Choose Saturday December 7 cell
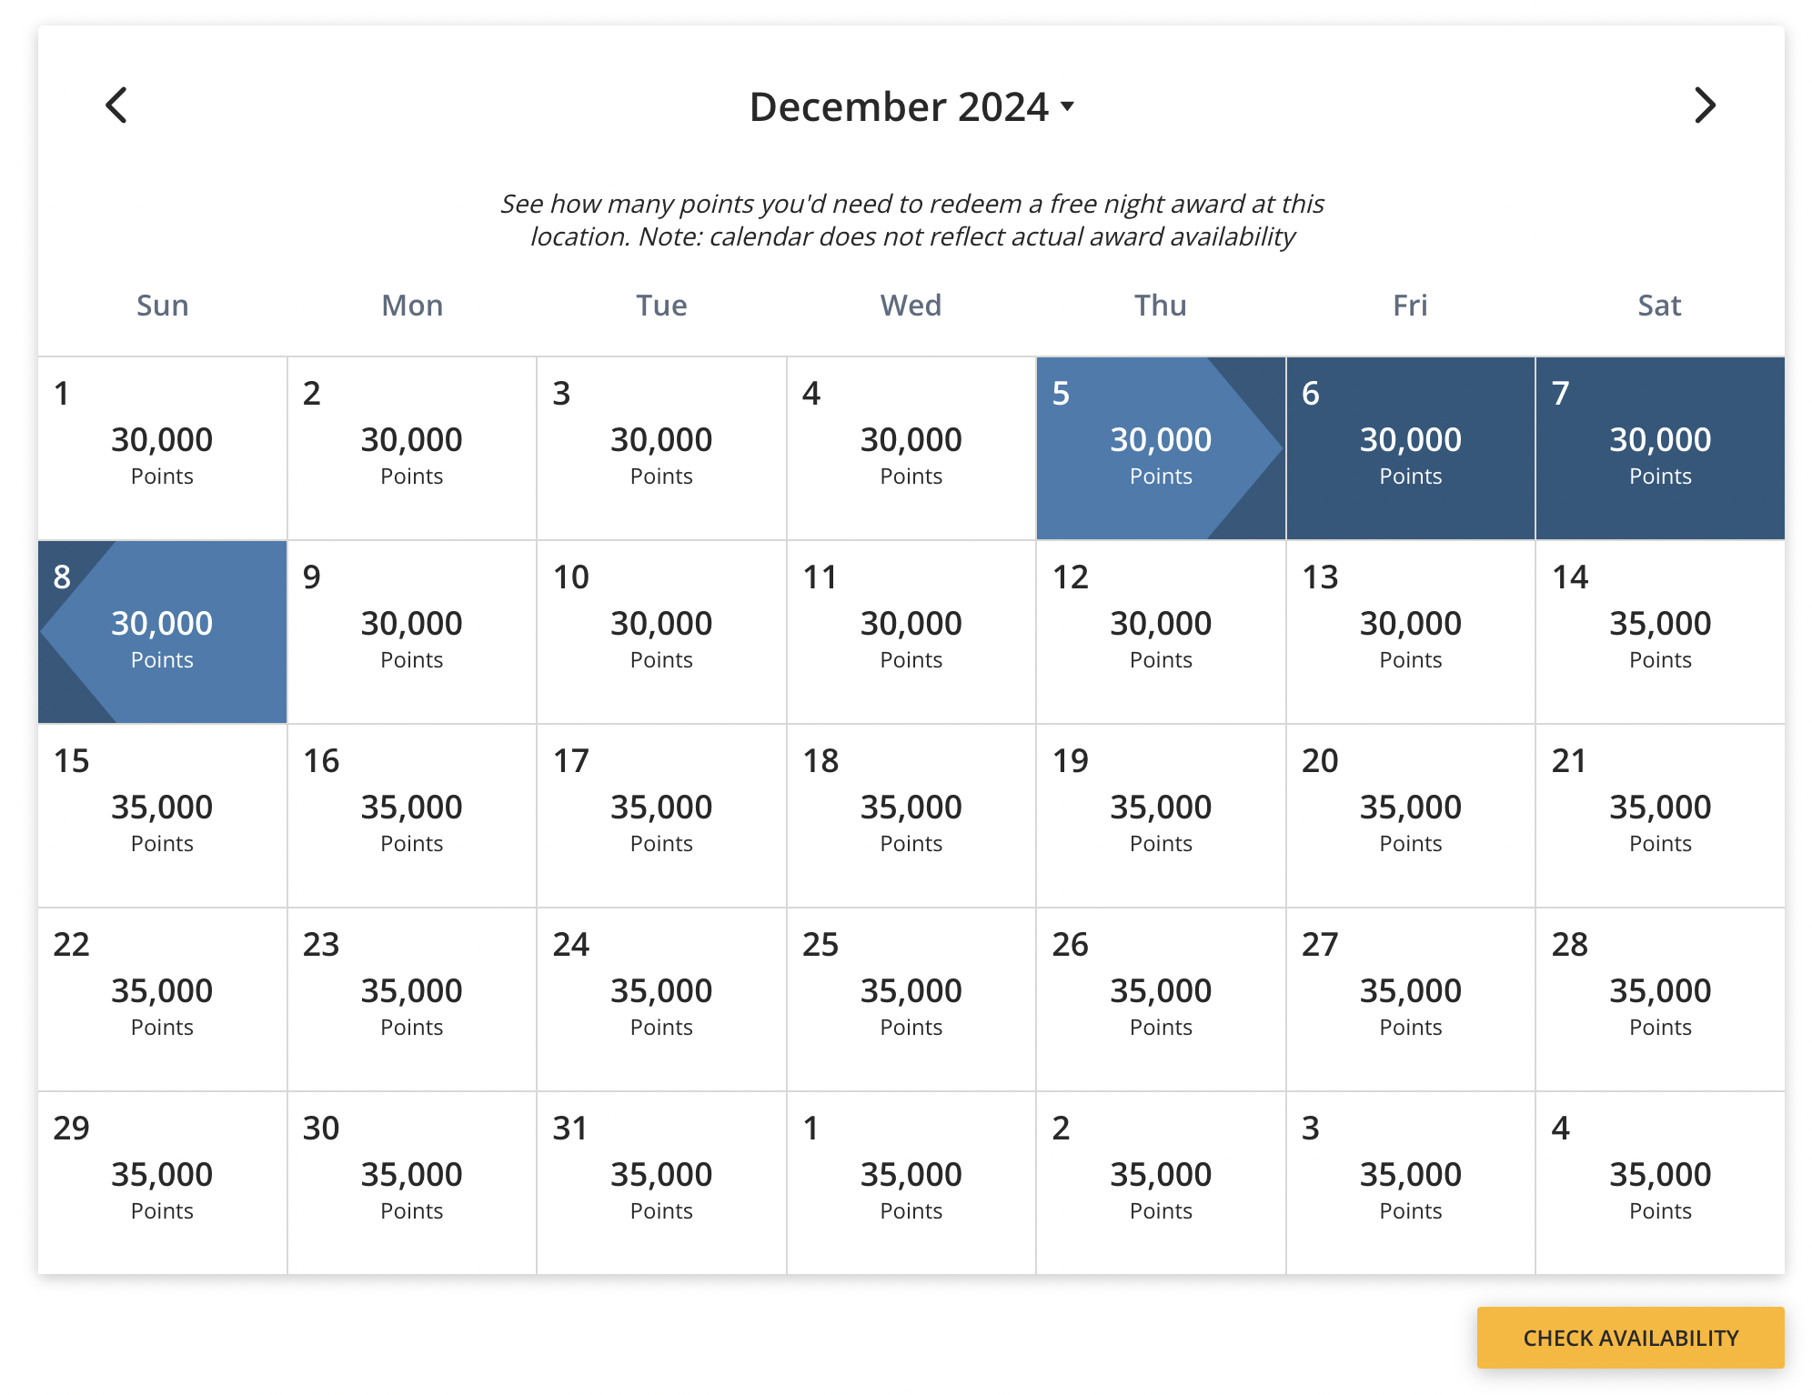 point(1659,448)
